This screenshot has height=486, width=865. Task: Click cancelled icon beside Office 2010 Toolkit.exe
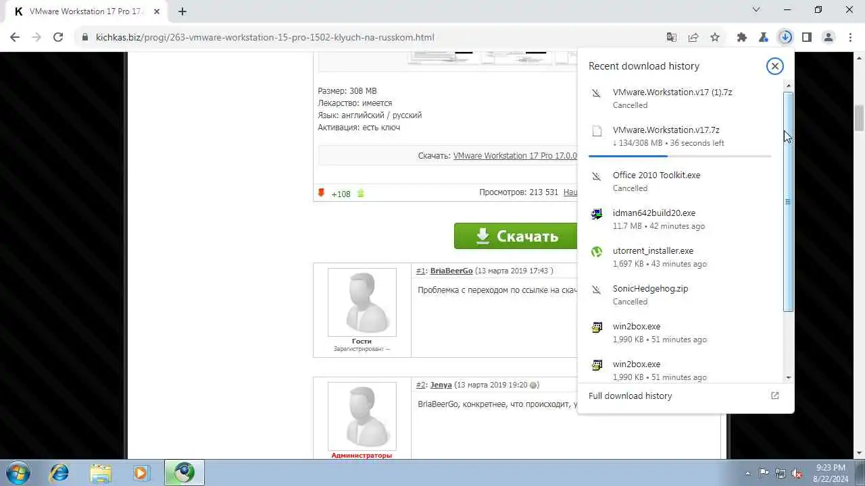click(x=596, y=176)
